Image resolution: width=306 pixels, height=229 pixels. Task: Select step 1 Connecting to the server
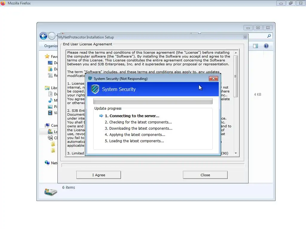coord(132,116)
